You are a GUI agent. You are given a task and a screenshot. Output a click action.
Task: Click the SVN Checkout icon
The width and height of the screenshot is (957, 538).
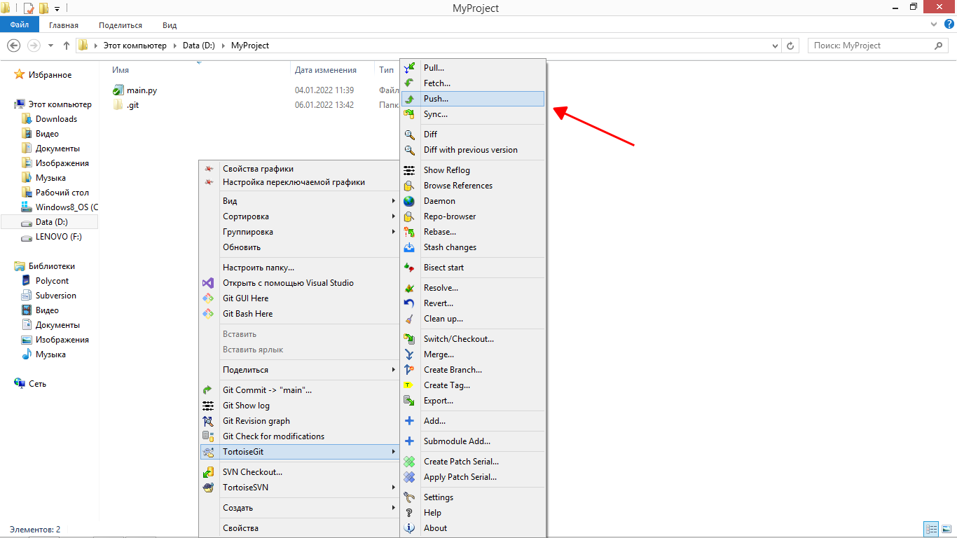[208, 472]
